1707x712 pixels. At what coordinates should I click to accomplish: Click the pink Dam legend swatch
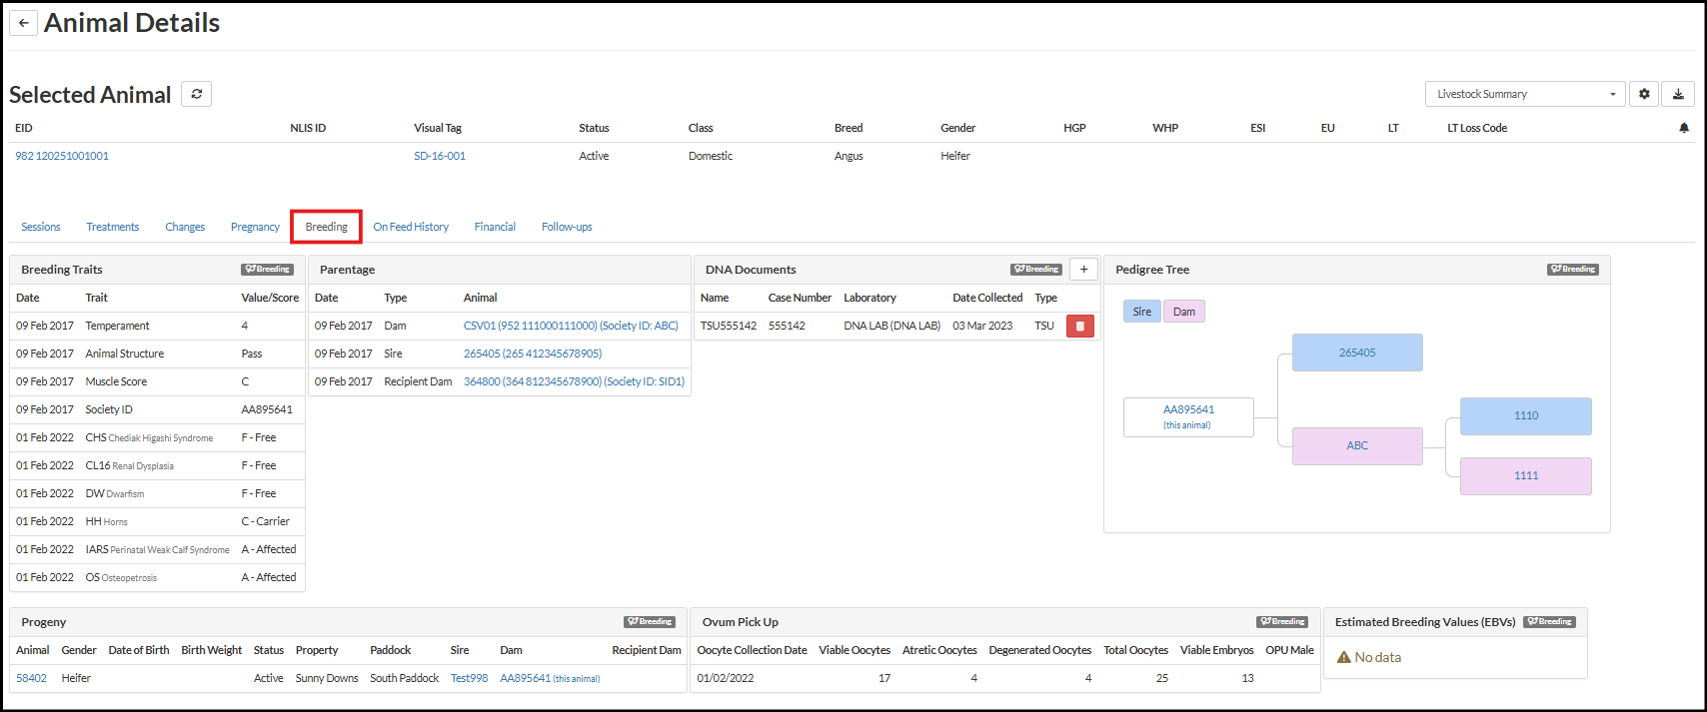click(1184, 312)
